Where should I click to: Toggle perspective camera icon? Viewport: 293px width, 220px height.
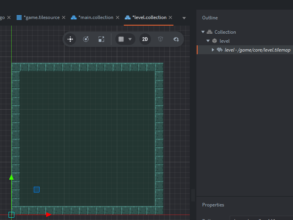coord(160,39)
